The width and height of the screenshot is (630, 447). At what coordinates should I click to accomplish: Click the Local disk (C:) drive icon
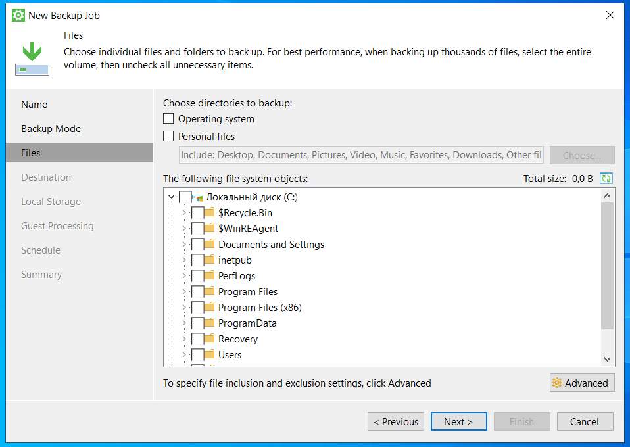point(197,197)
